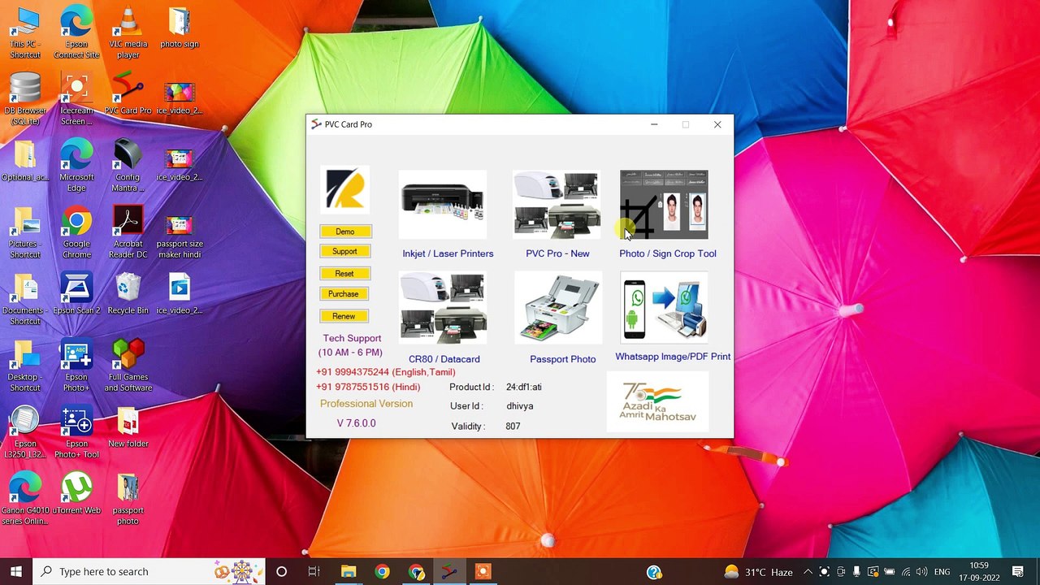The image size is (1040, 585).
Task: Select the Recycle Bin icon
Action: 128,294
